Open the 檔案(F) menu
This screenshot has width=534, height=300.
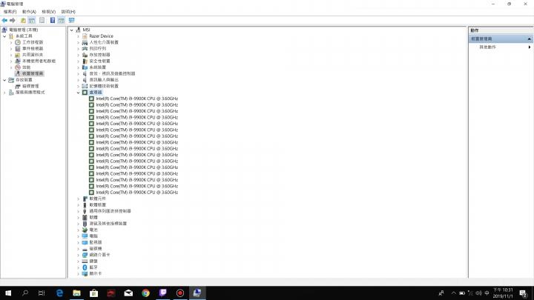10,12
